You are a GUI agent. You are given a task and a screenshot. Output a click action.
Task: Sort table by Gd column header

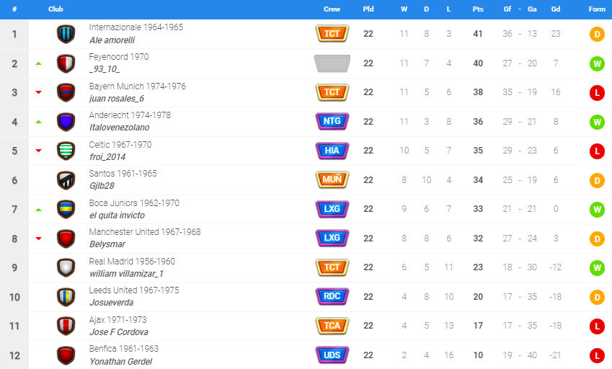pos(556,9)
